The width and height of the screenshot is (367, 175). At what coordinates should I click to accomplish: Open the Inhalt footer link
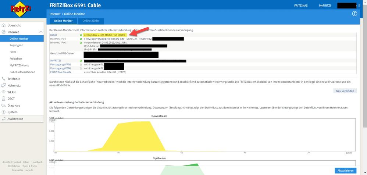pos(26,162)
